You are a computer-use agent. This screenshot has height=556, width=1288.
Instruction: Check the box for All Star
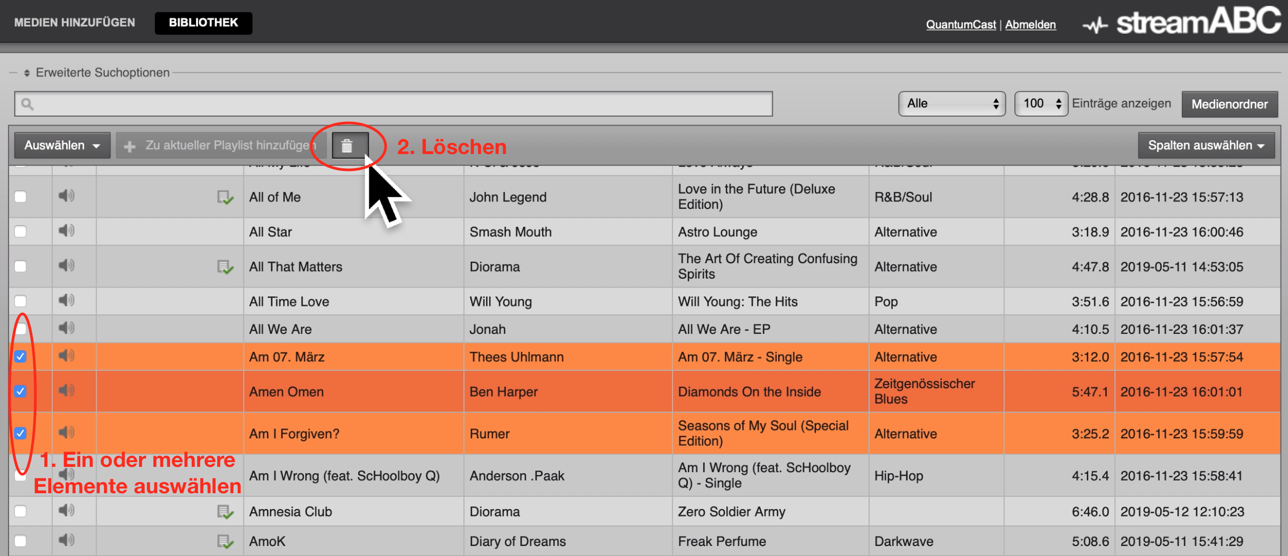(x=21, y=232)
